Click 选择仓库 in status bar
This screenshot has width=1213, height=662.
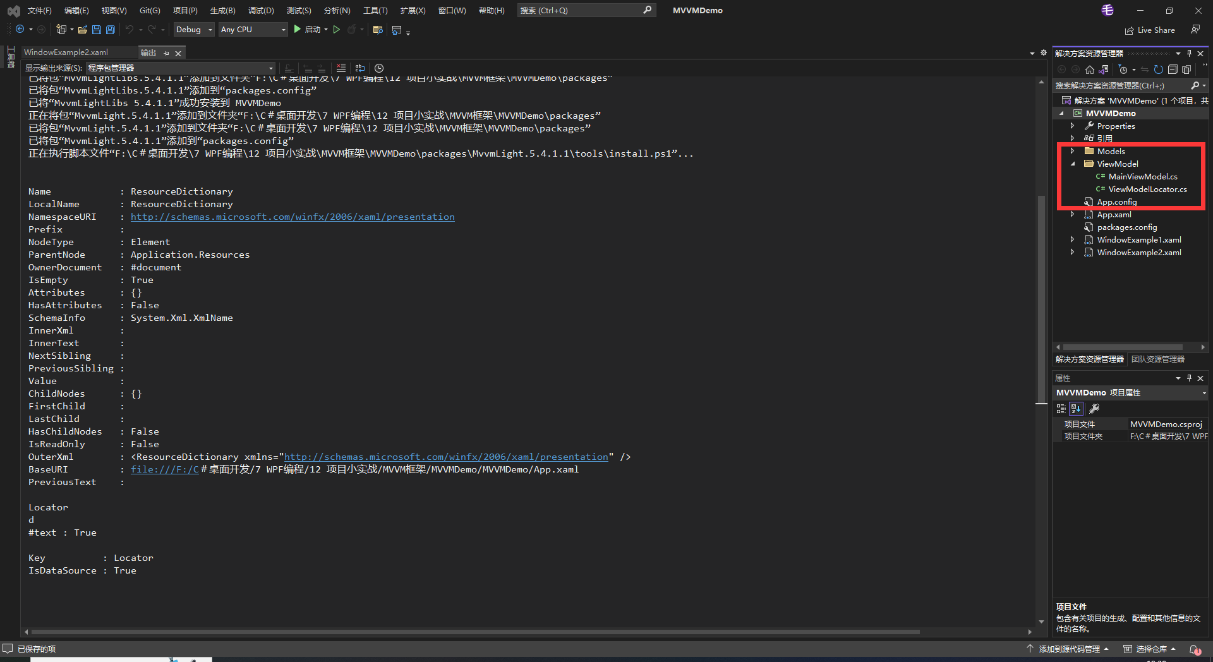tap(1150, 649)
